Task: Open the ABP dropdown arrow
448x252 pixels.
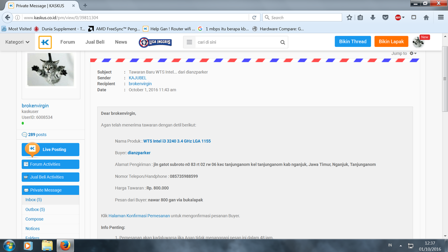Action: point(404,17)
